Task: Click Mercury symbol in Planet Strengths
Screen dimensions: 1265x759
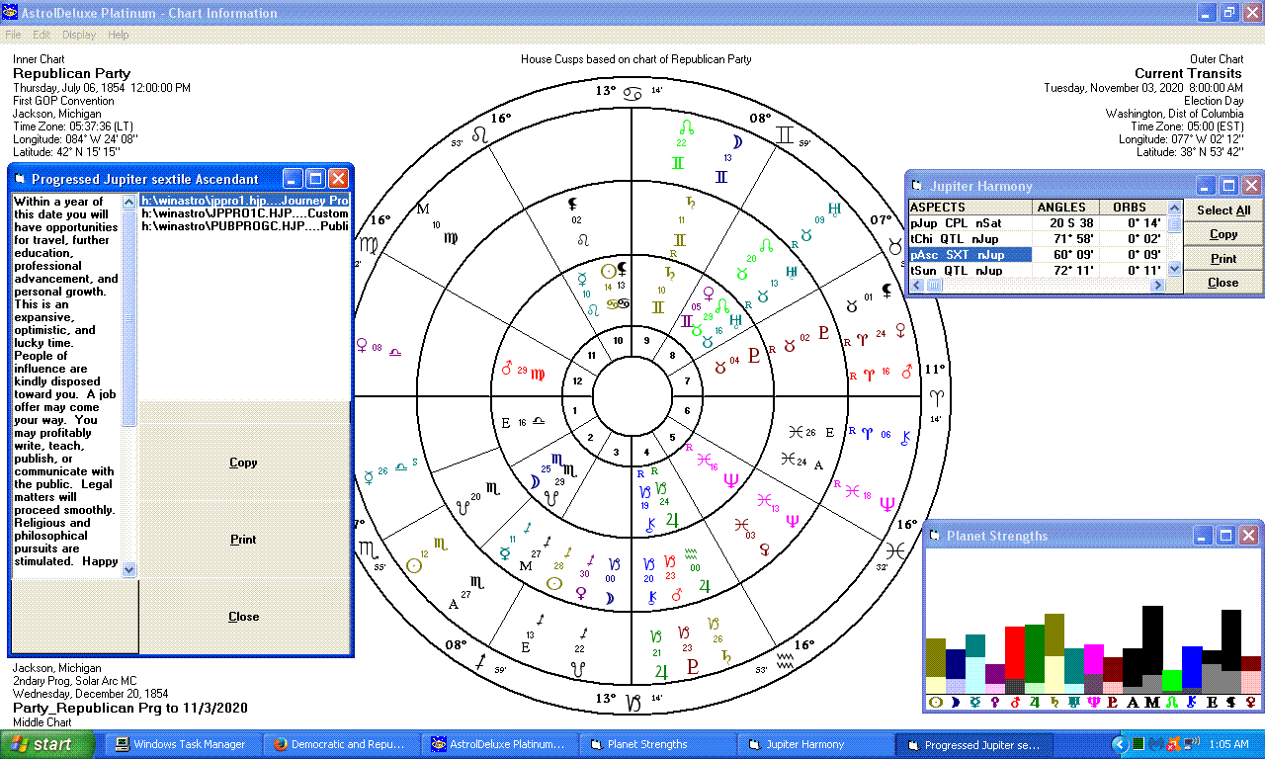Action: [x=975, y=703]
